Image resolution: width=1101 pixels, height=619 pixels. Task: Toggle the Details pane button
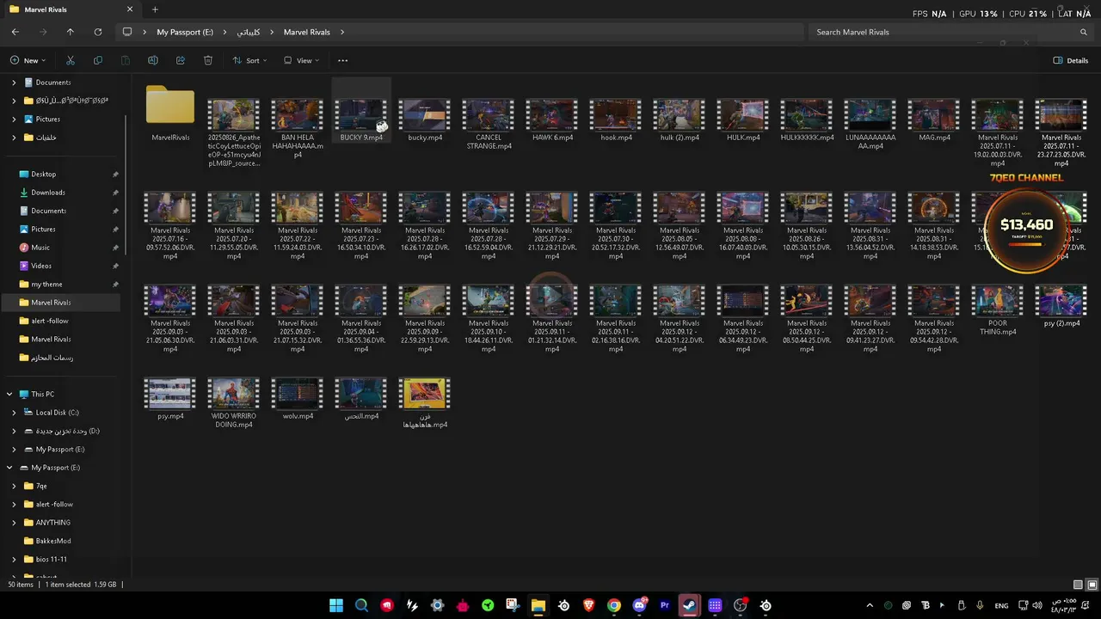coord(1071,60)
